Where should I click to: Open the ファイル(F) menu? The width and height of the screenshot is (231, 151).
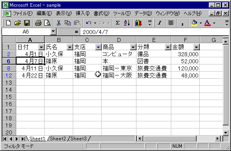coord(23,13)
